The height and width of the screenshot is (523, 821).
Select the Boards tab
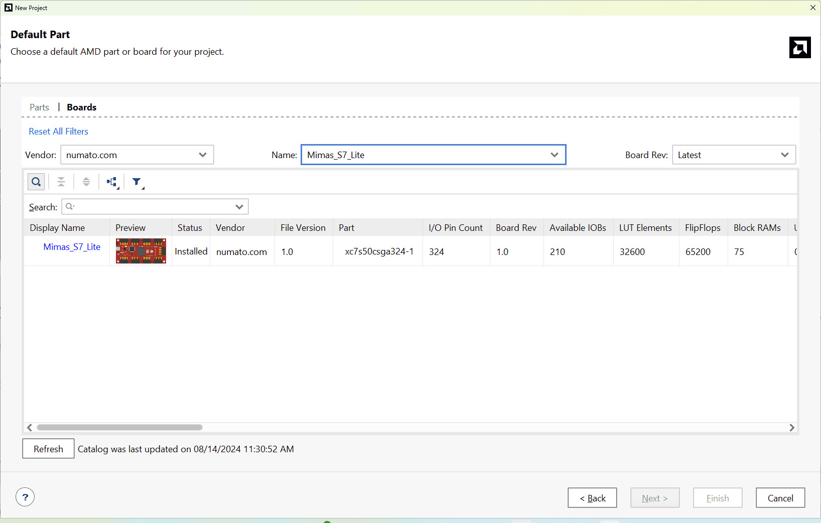click(82, 107)
